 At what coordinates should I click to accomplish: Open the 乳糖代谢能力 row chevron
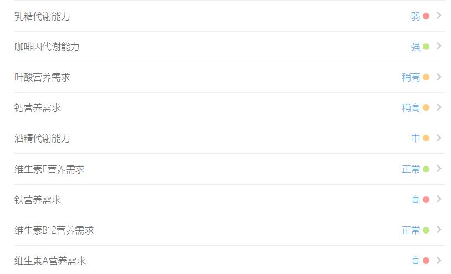point(439,16)
